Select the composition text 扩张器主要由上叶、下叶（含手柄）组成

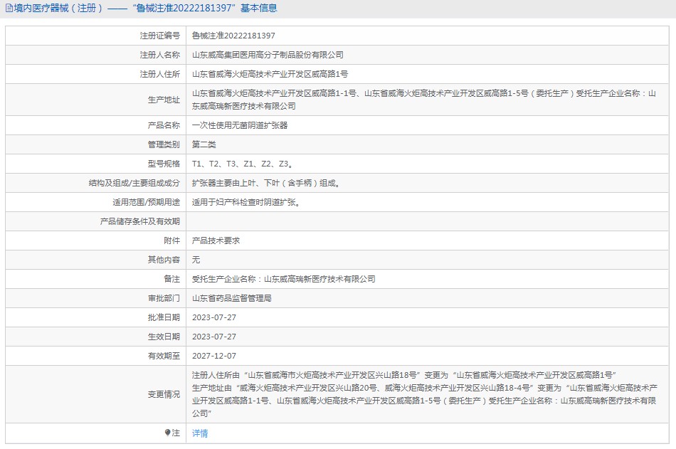tap(266, 183)
